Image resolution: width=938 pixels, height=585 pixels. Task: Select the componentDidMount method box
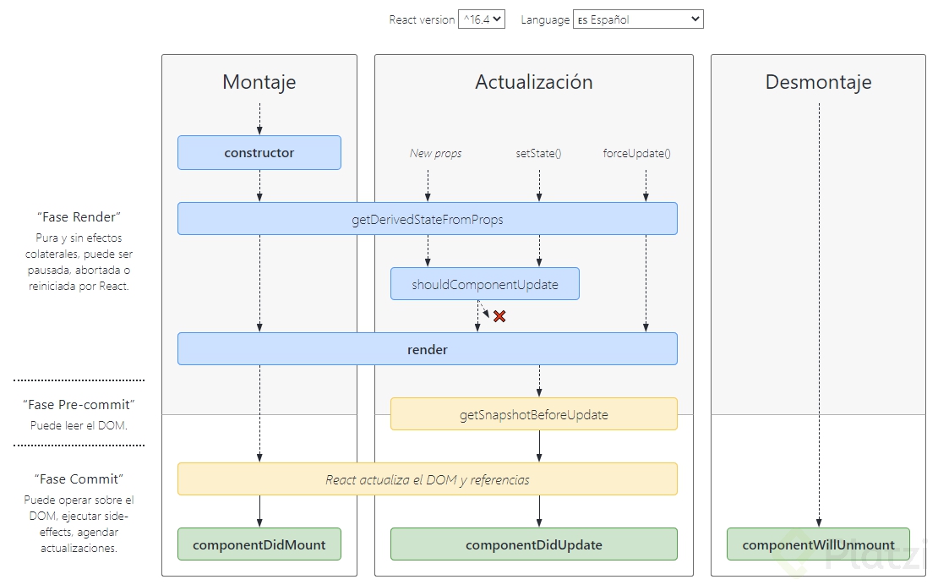click(259, 544)
